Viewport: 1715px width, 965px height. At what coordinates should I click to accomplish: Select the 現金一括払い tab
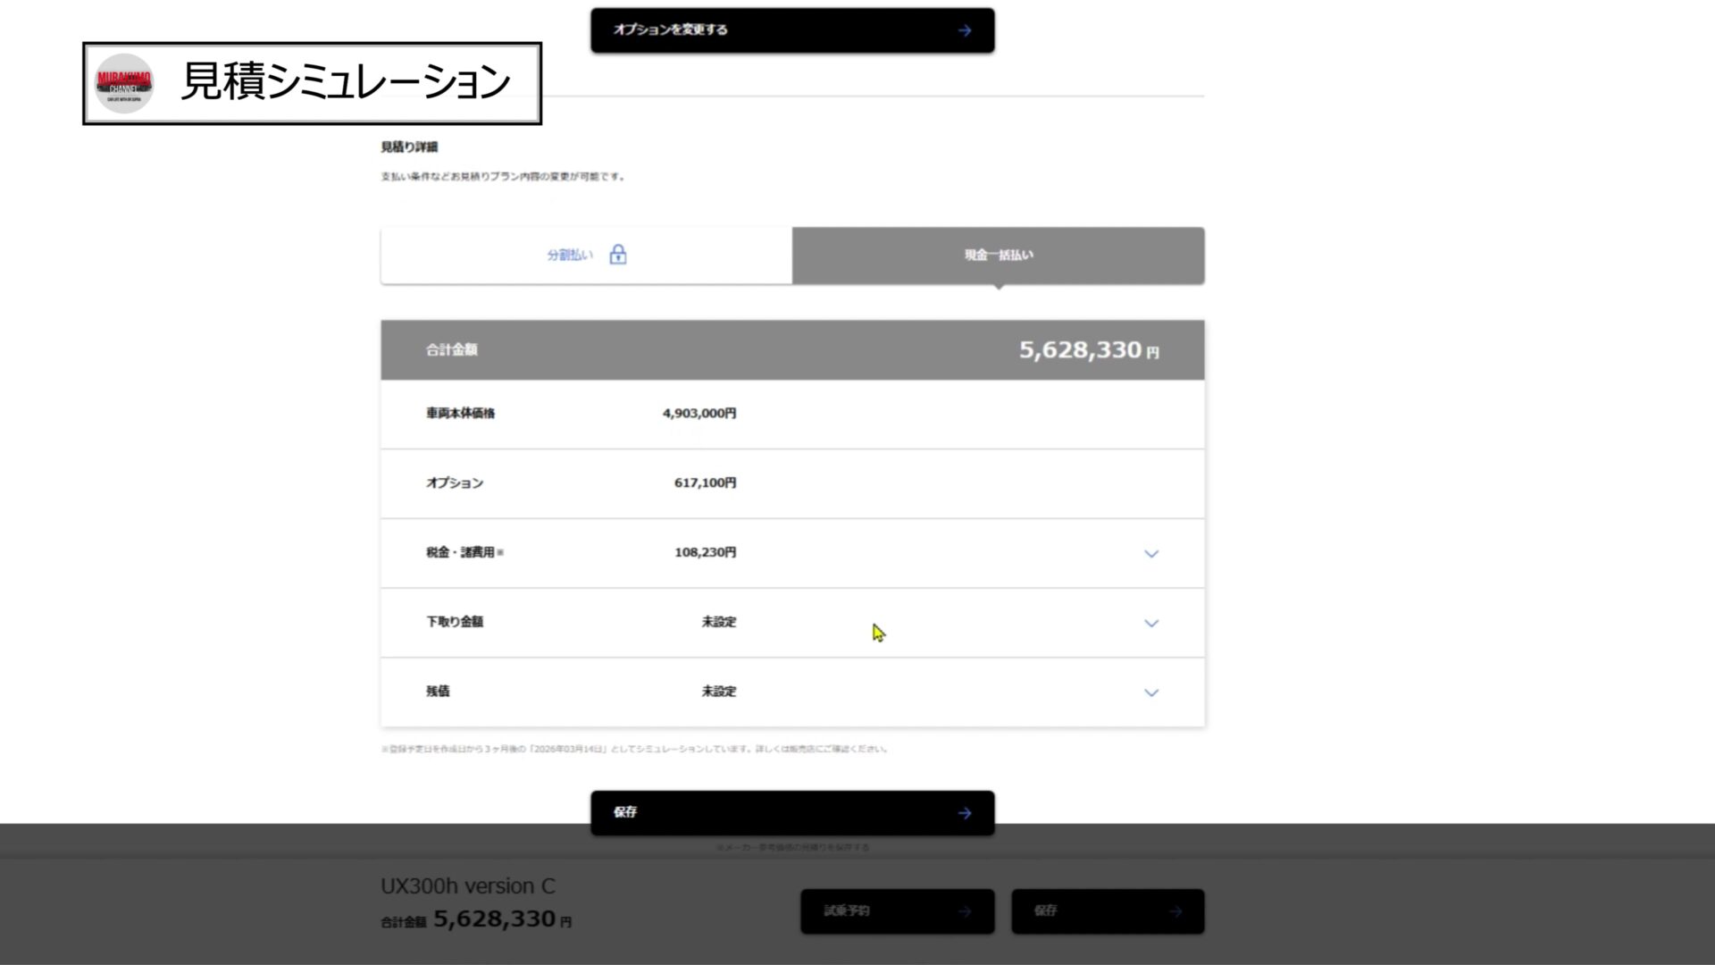[998, 256]
